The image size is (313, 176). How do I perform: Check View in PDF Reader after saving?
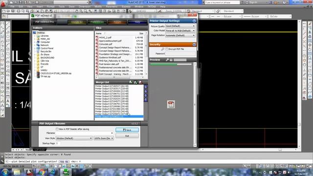point(57,129)
